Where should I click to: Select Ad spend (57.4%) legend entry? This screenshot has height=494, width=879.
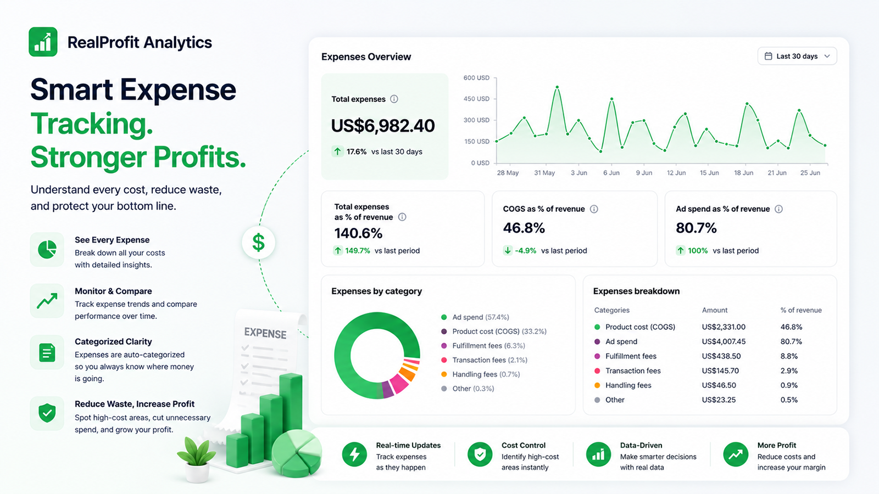click(475, 317)
